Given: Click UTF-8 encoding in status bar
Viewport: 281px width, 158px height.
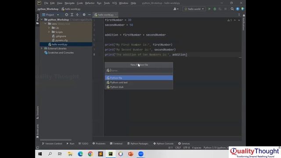Looking at the screenshot, I should tap(186, 147).
